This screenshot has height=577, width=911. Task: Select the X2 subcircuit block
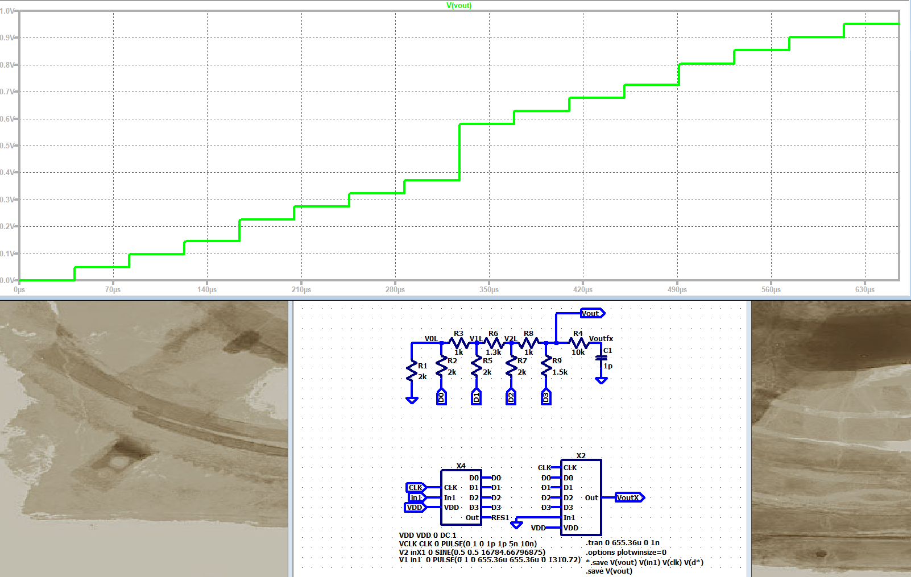tap(581, 497)
